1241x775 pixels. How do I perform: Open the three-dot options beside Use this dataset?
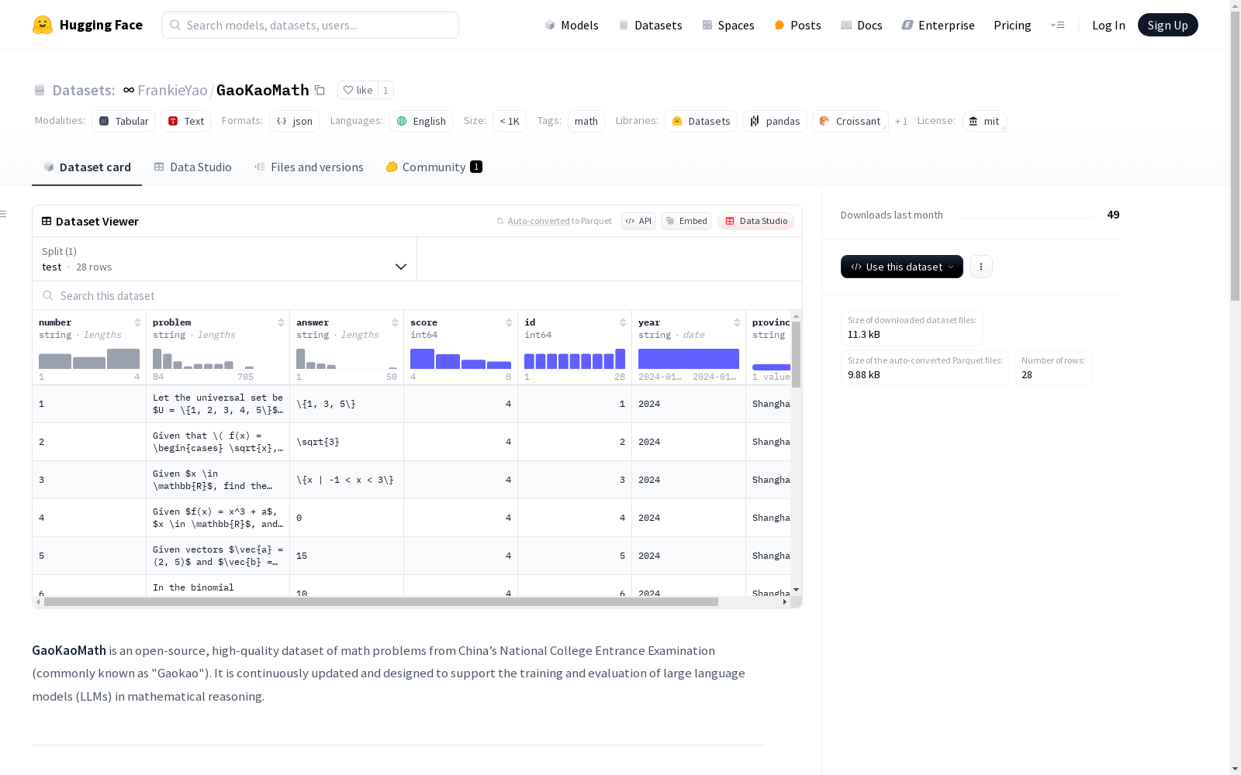pos(981,267)
